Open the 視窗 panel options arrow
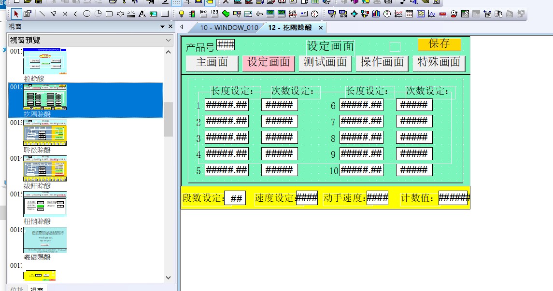553x291 pixels. (x=162, y=27)
